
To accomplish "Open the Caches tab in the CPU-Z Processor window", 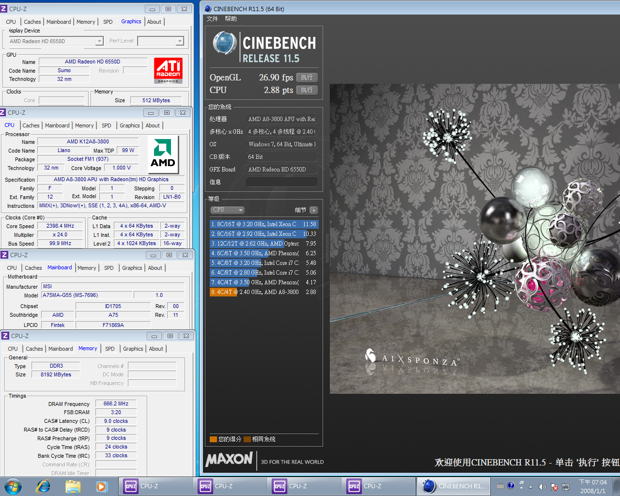I will tap(31, 125).
